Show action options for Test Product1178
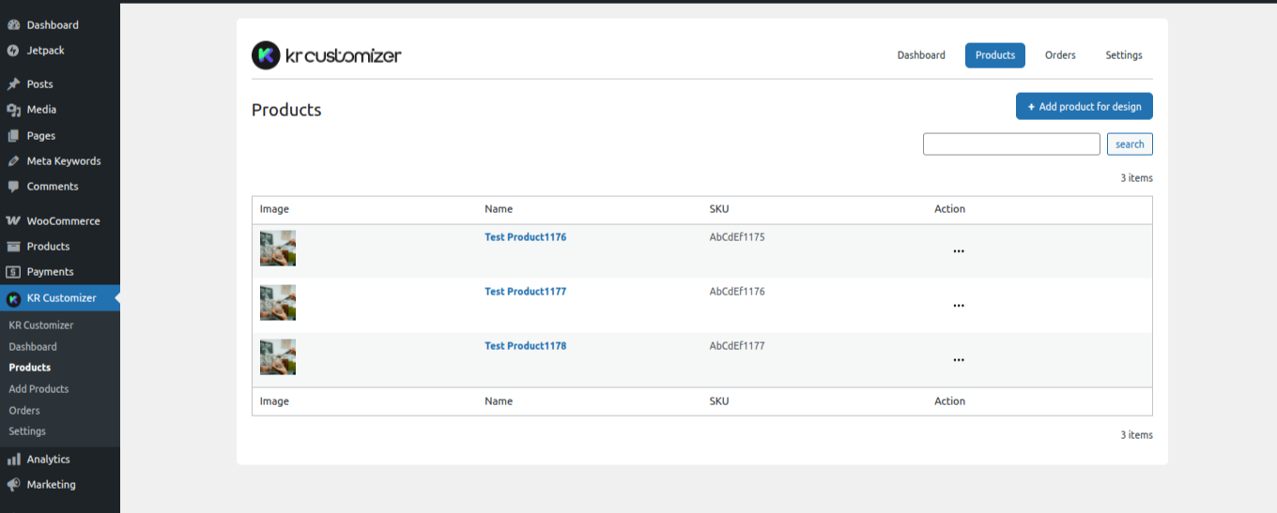 959,360
